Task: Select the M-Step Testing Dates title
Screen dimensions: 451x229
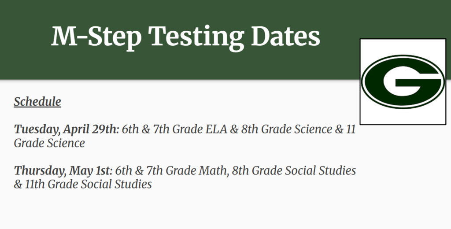Action: click(185, 37)
